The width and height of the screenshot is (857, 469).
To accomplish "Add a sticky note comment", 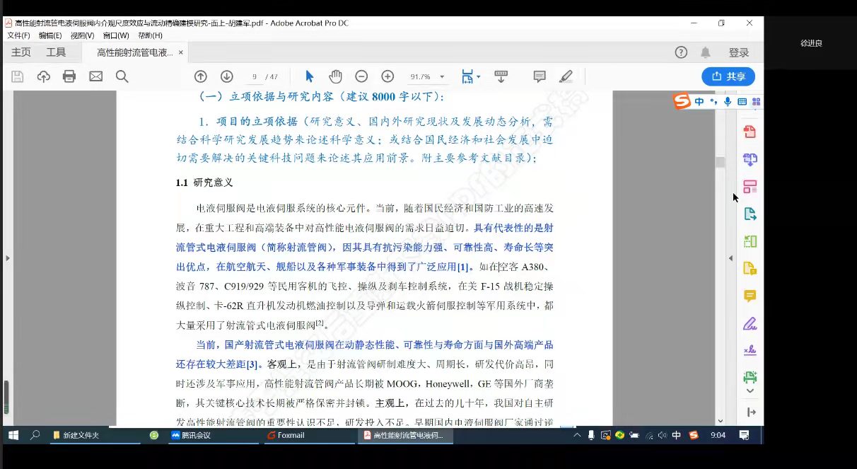I will 540,76.
